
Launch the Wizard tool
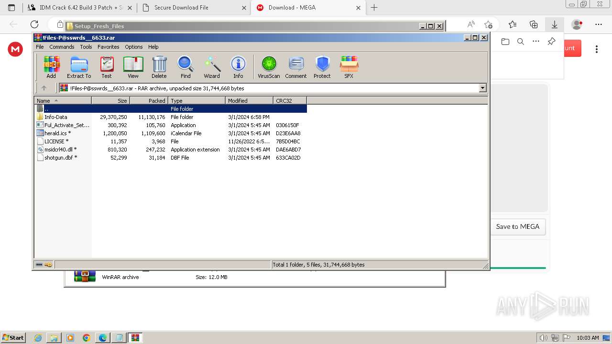(x=212, y=67)
